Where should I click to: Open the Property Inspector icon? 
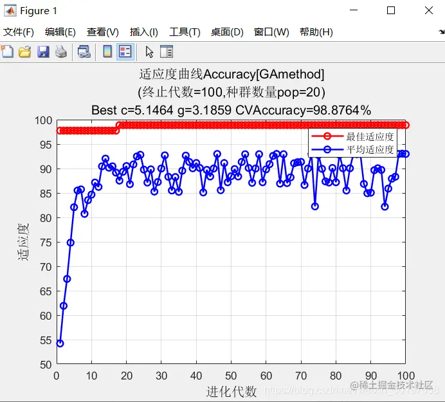pyautogui.click(x=167, y=52)
